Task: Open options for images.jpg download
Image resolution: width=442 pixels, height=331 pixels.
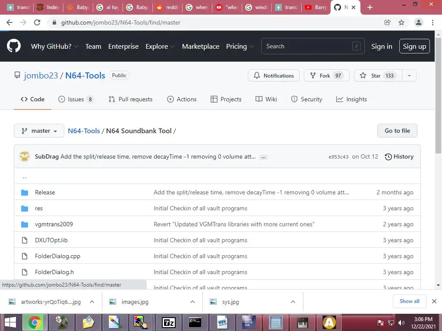Action: tap(193, 302)
